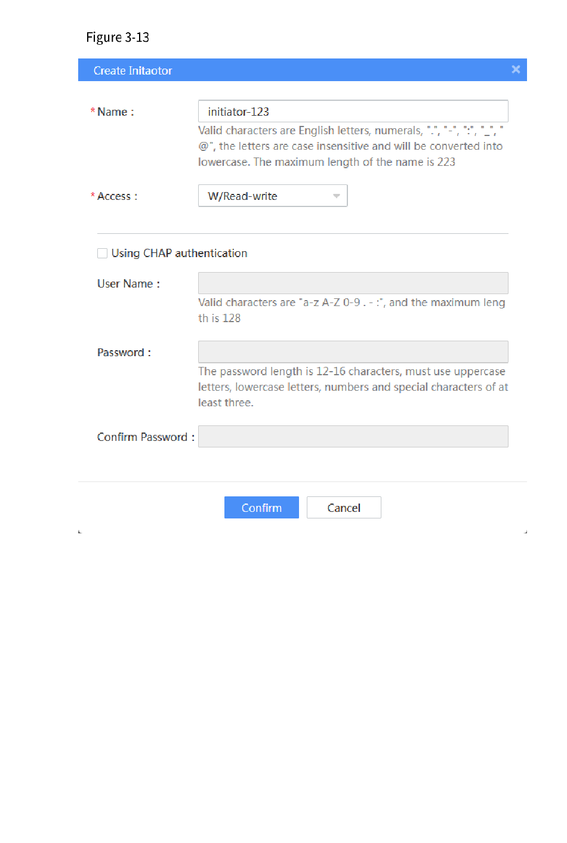Viewport: 567px width, 843px height.
Task: Click the 'Using CHAP authentication' label text
Action: pyautogui.click(x=179, y=254)
